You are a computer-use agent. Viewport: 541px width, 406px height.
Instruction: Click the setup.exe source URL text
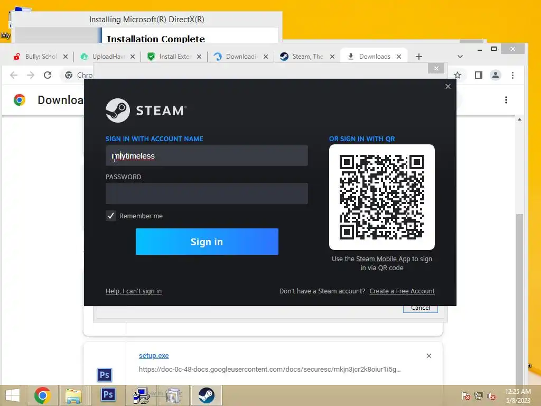(x=270, y=370)
